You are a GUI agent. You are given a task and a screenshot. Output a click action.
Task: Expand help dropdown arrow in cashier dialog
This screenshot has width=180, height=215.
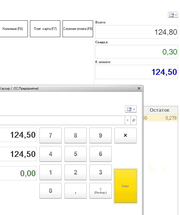click(x=134, y=109)
